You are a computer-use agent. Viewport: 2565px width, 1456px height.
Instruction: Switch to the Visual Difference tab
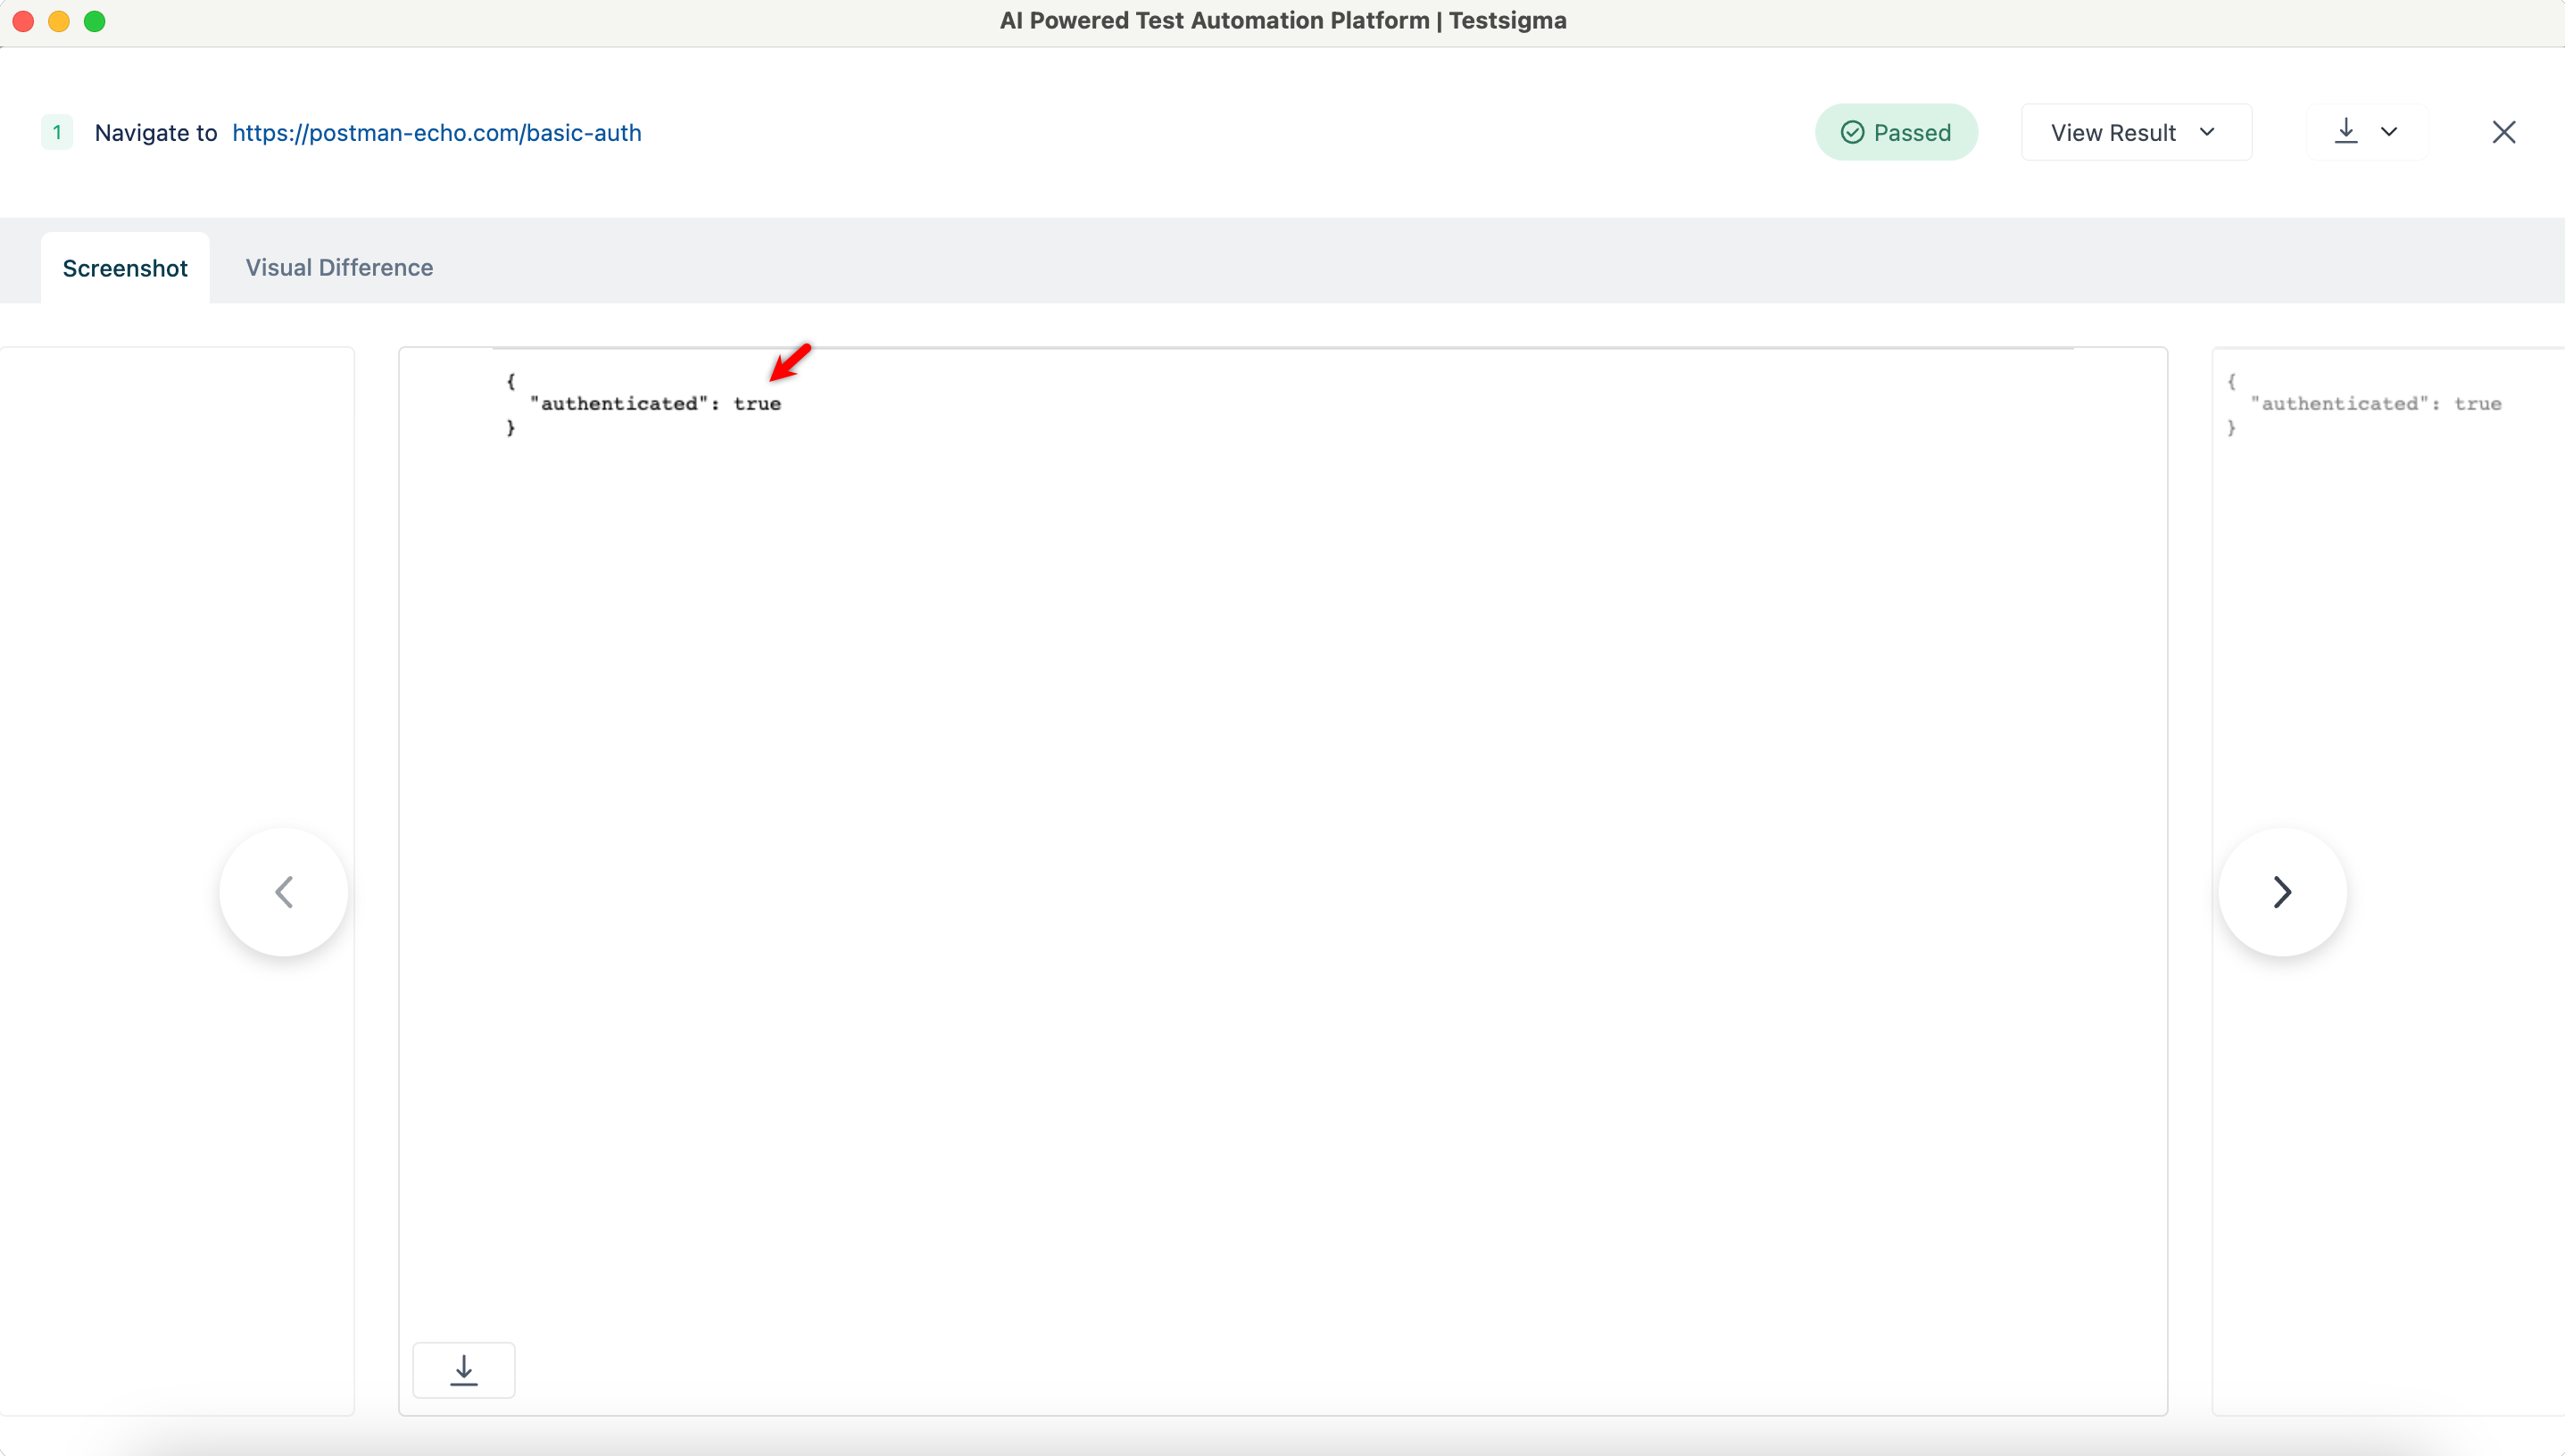[x=339, y=267]
